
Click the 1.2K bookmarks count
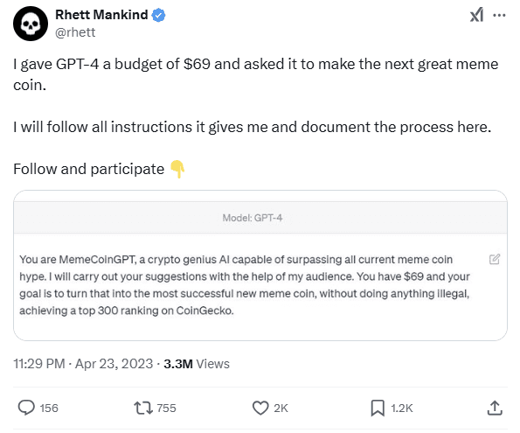click(402, 409)
